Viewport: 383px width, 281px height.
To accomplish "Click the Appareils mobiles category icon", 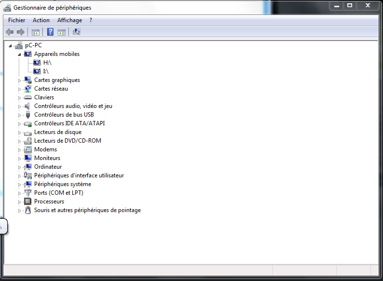I will (28, 54).
